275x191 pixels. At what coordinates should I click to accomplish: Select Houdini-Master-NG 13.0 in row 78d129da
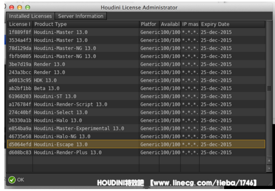(x=65, y=48)
